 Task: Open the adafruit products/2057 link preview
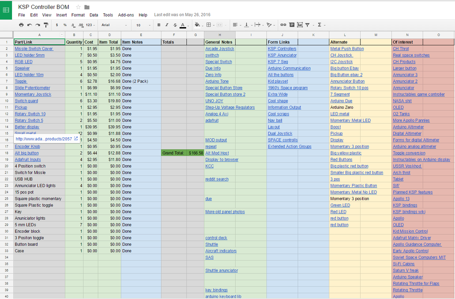click(x=44, y=139)
